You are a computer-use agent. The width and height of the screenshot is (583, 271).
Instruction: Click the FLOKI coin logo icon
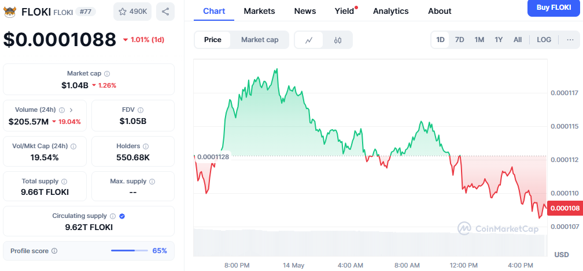pos(10,12)
